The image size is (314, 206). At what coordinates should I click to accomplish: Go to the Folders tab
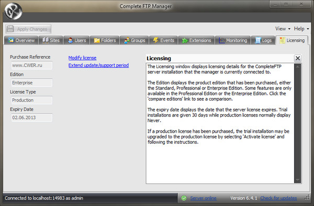(105, 40)
